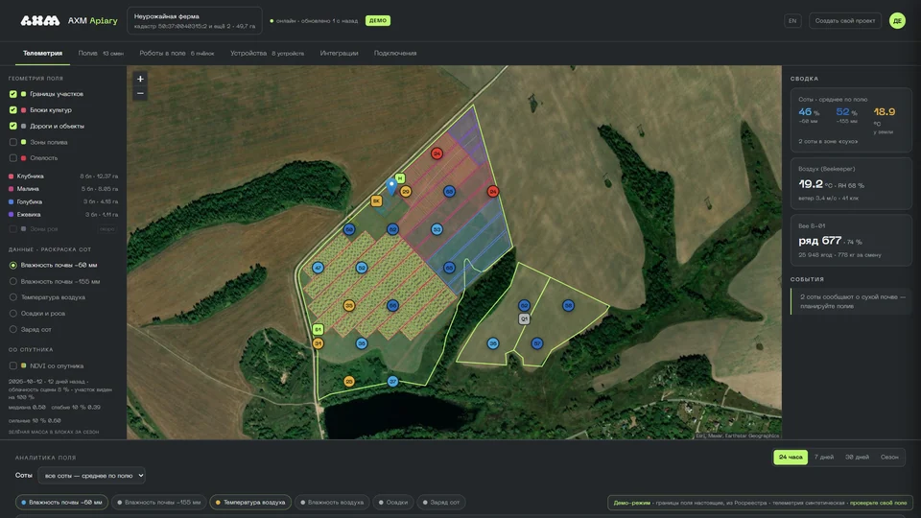Open Роботы в поле tab
The height and width of the screenshot is (518, 921).
tap(177, 54)
